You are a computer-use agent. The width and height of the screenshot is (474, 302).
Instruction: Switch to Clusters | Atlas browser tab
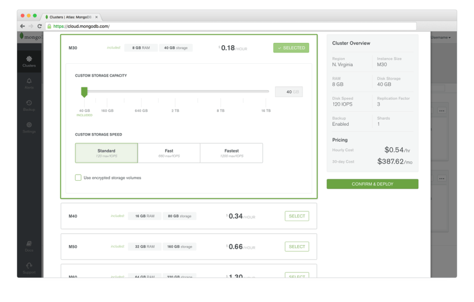click(x=71, y=17)
